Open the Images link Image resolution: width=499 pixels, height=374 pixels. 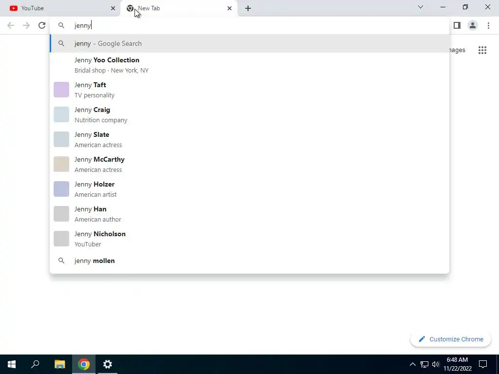click(457, 50)
